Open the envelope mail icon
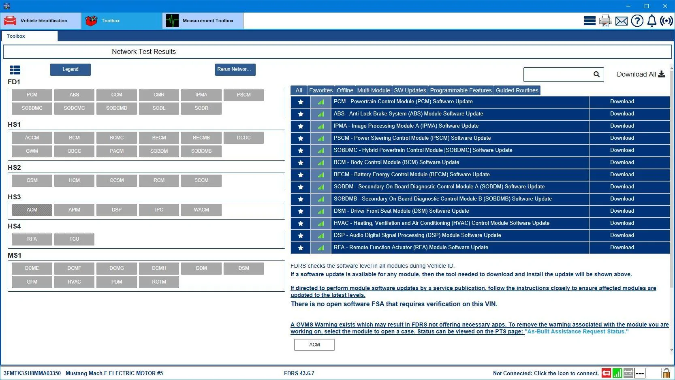Screen dimensions: 675x380 621,21
